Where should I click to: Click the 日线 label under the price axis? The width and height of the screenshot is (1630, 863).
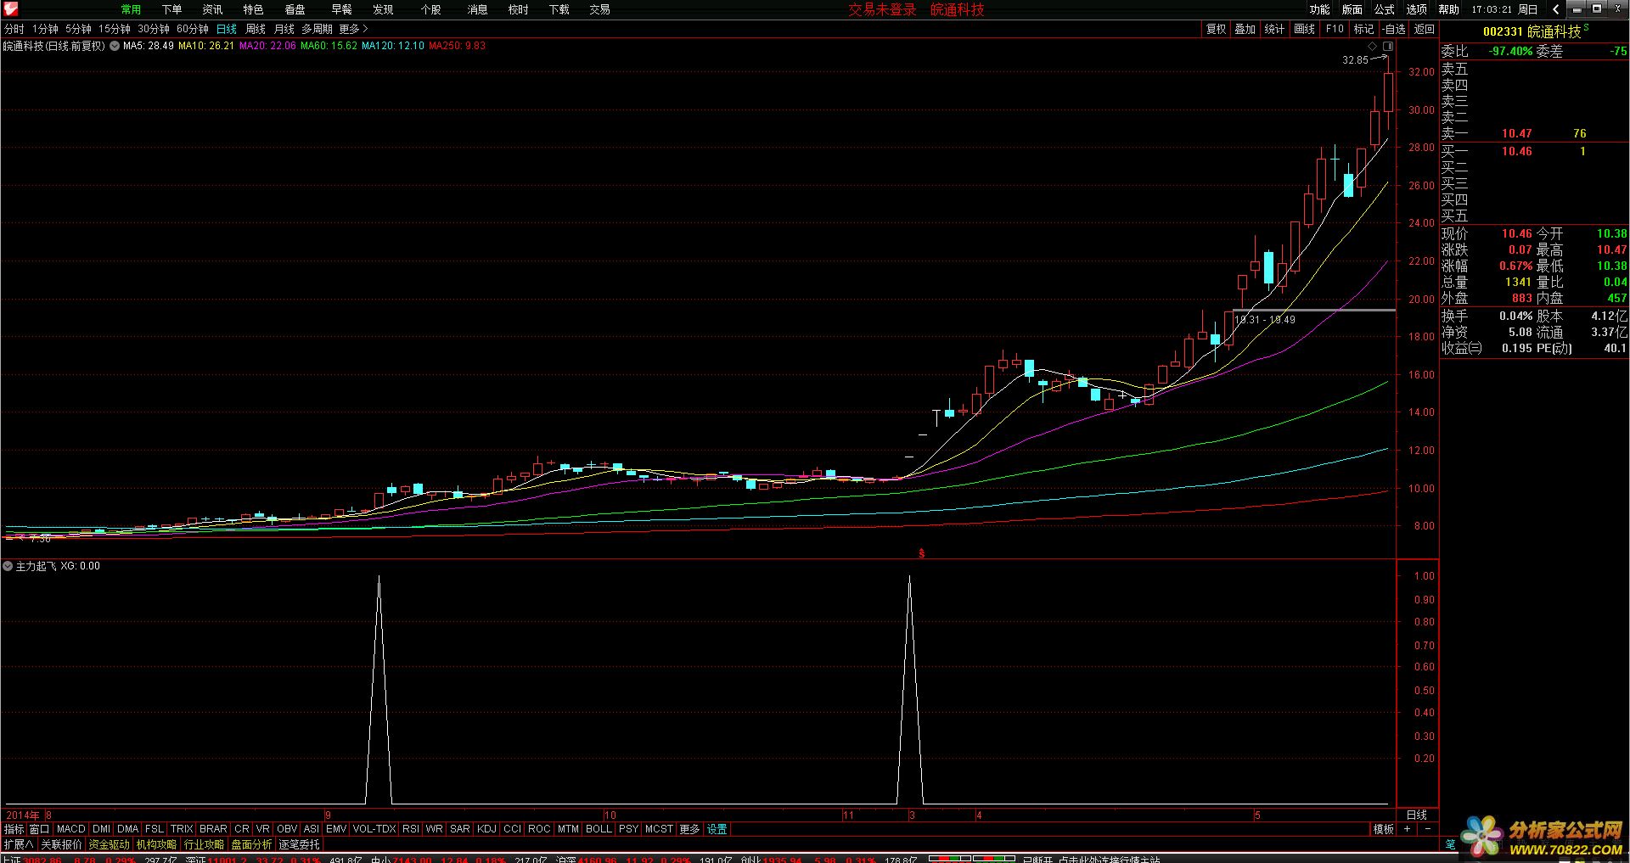1417,815
